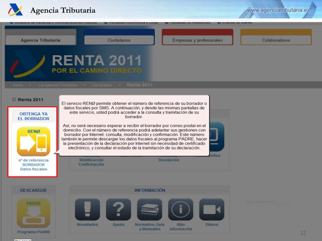
Task: Open the Ayuda question mark icon
Action: point(118,209)
